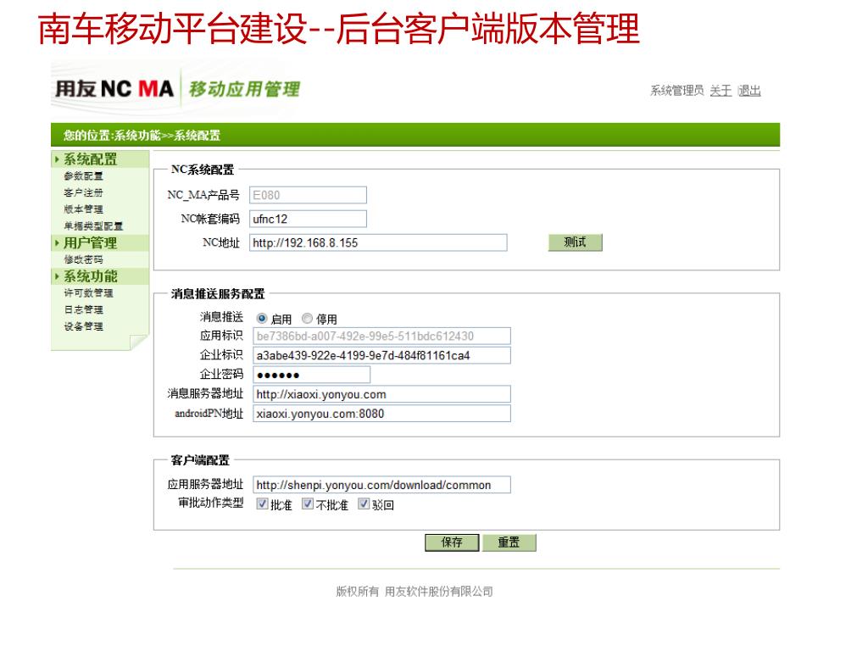This screenshot has width=868, height=651.
Task: Select the 启用 radio button
Action: 262,319
